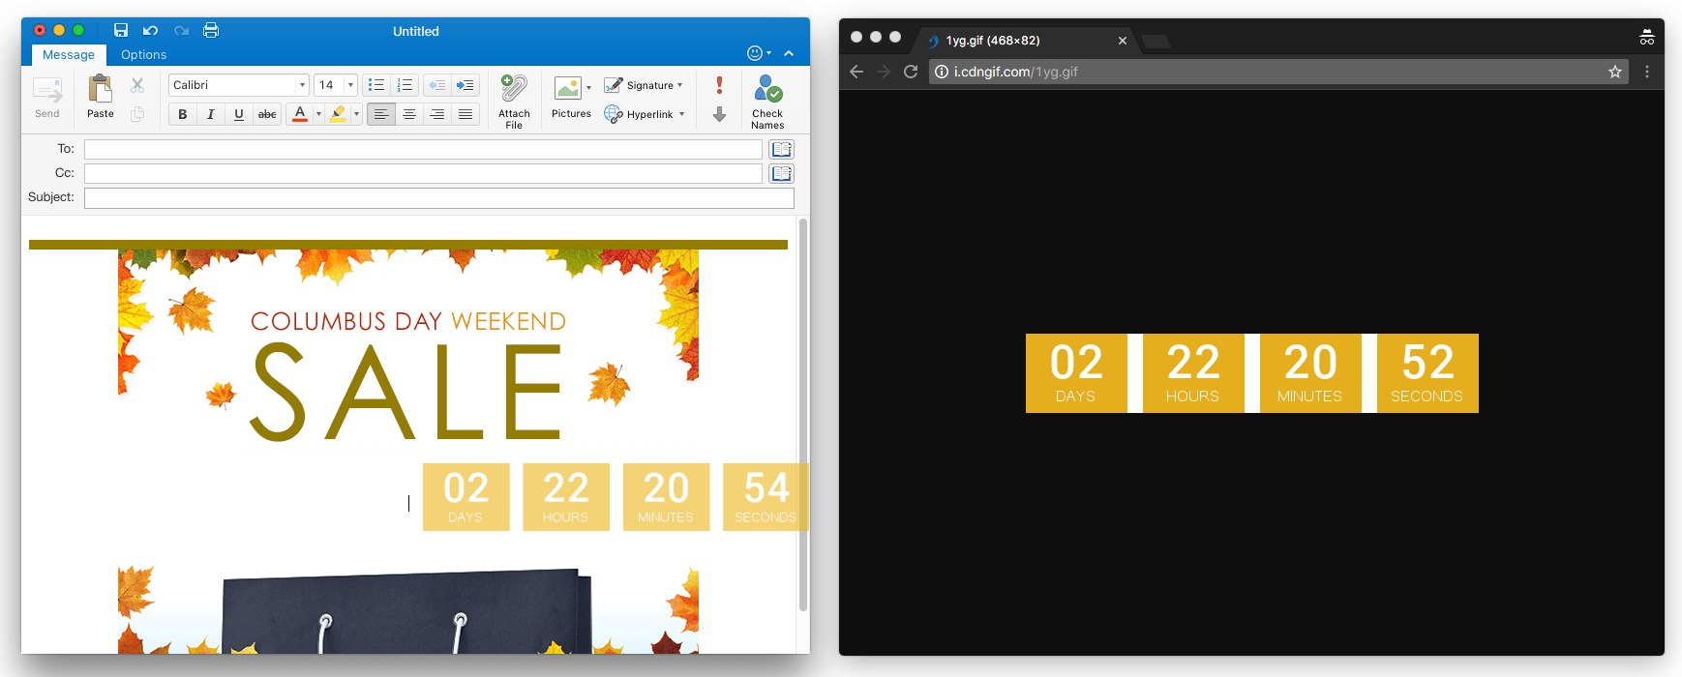Click in the Cc recipient field
Viewport: 1682px width, 677px height.
point(423,173)
